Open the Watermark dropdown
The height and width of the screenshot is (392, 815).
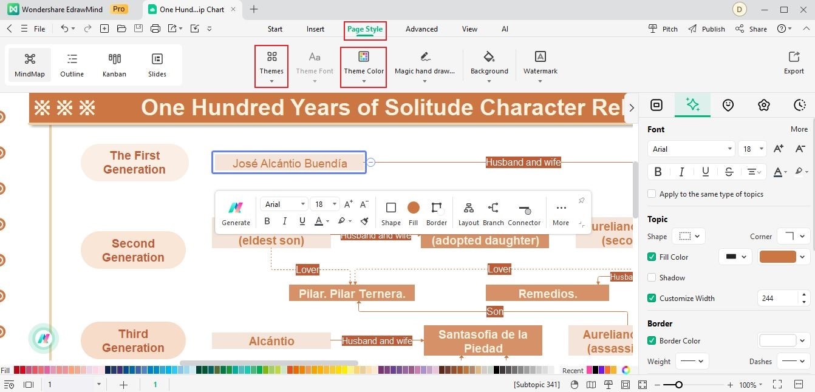540,67
